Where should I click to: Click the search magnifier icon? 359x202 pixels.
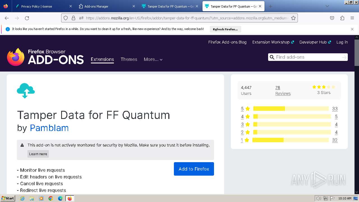(272, 57)
